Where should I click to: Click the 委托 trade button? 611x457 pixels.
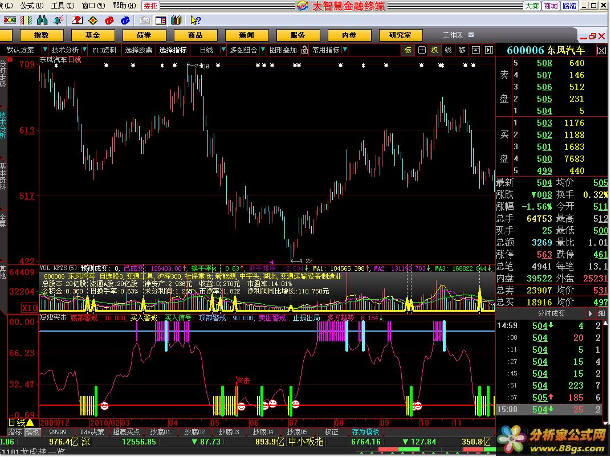pos(150,6)
